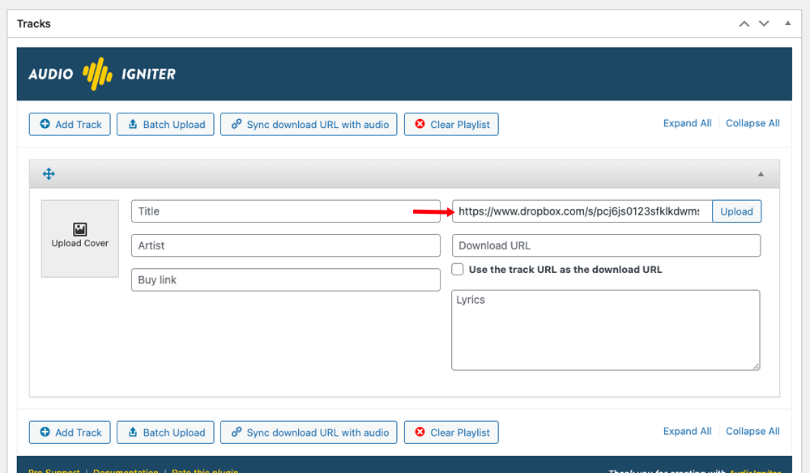Click the top Expand All link
Image resolution: width=810 pixels, height=473 pixels.
687,123
